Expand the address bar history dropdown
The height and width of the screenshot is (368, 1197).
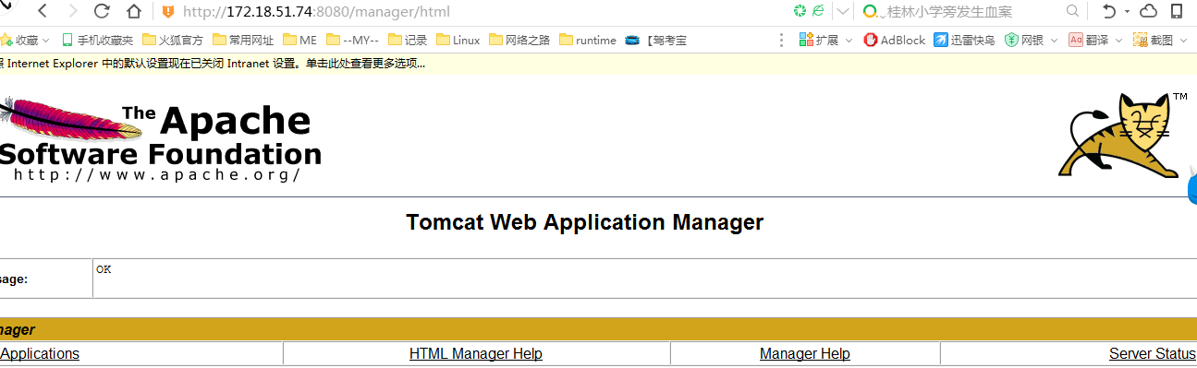[x=842, y=12]
